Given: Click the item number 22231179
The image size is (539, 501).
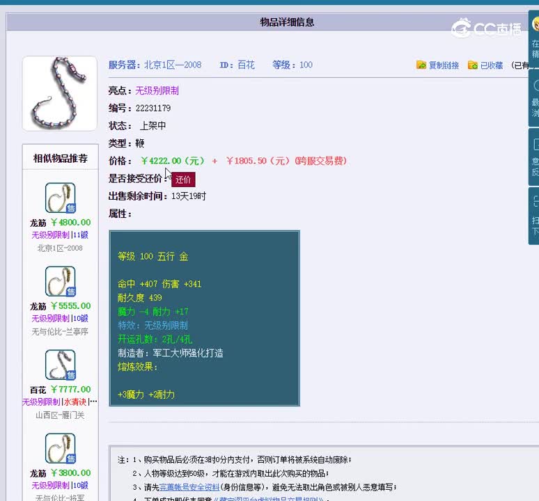Looking at the screenshot, I should point(153,109).
